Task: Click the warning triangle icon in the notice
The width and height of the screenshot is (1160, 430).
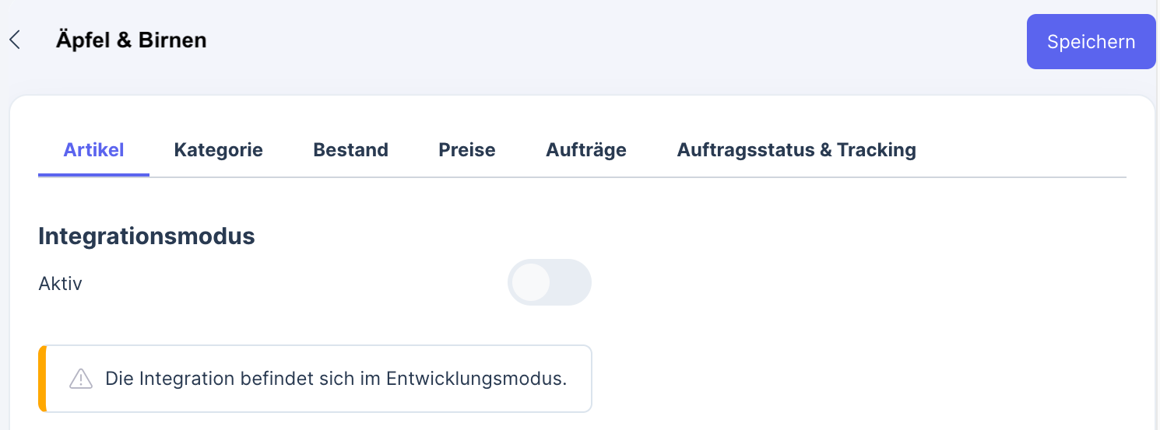Action: tap(81, 379)
